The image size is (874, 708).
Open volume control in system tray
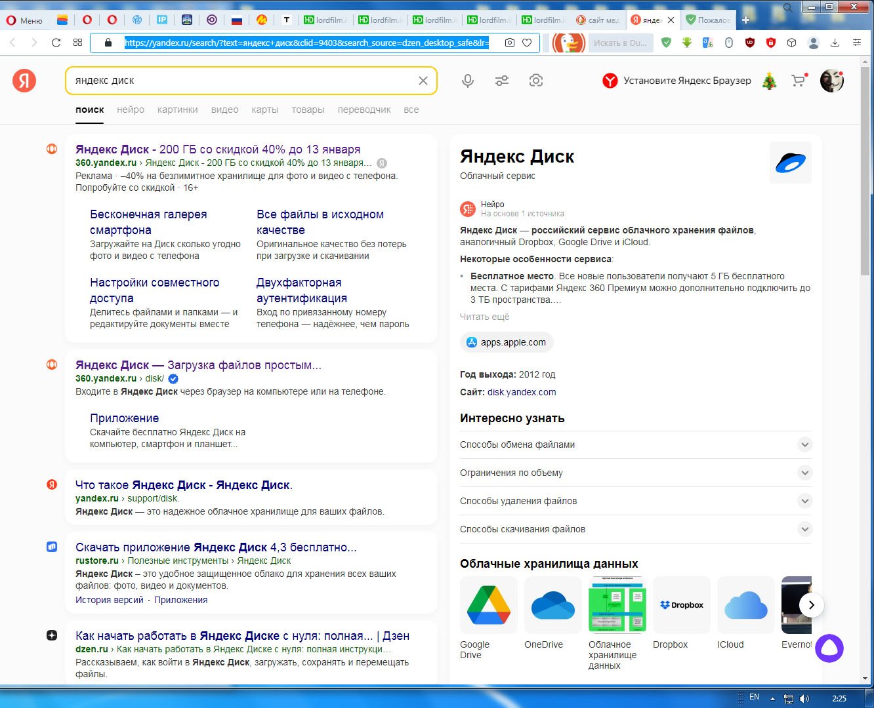pos(804,698)
